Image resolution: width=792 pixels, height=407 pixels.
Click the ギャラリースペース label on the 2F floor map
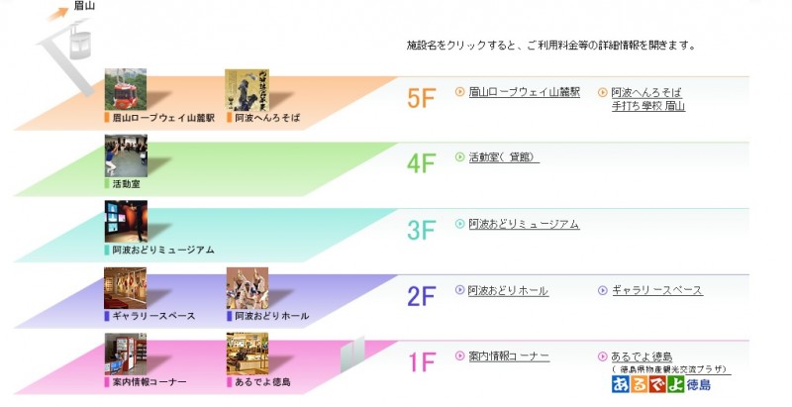coord(154,316)
